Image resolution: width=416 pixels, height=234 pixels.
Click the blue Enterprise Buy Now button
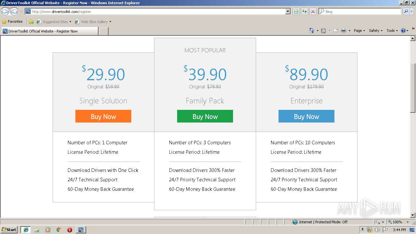306,116
